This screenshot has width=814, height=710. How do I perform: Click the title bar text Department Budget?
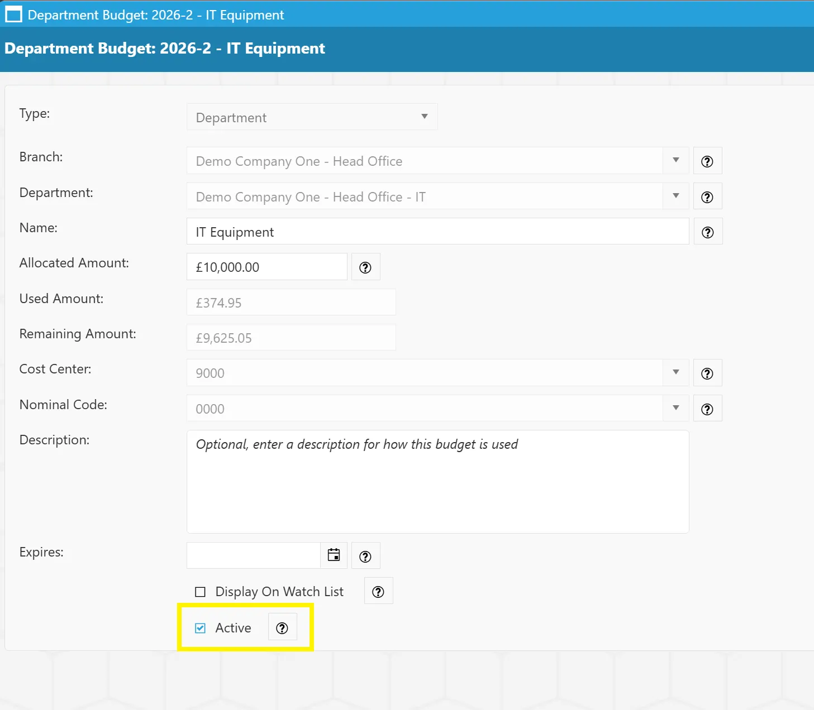click(x=156, y=15)
